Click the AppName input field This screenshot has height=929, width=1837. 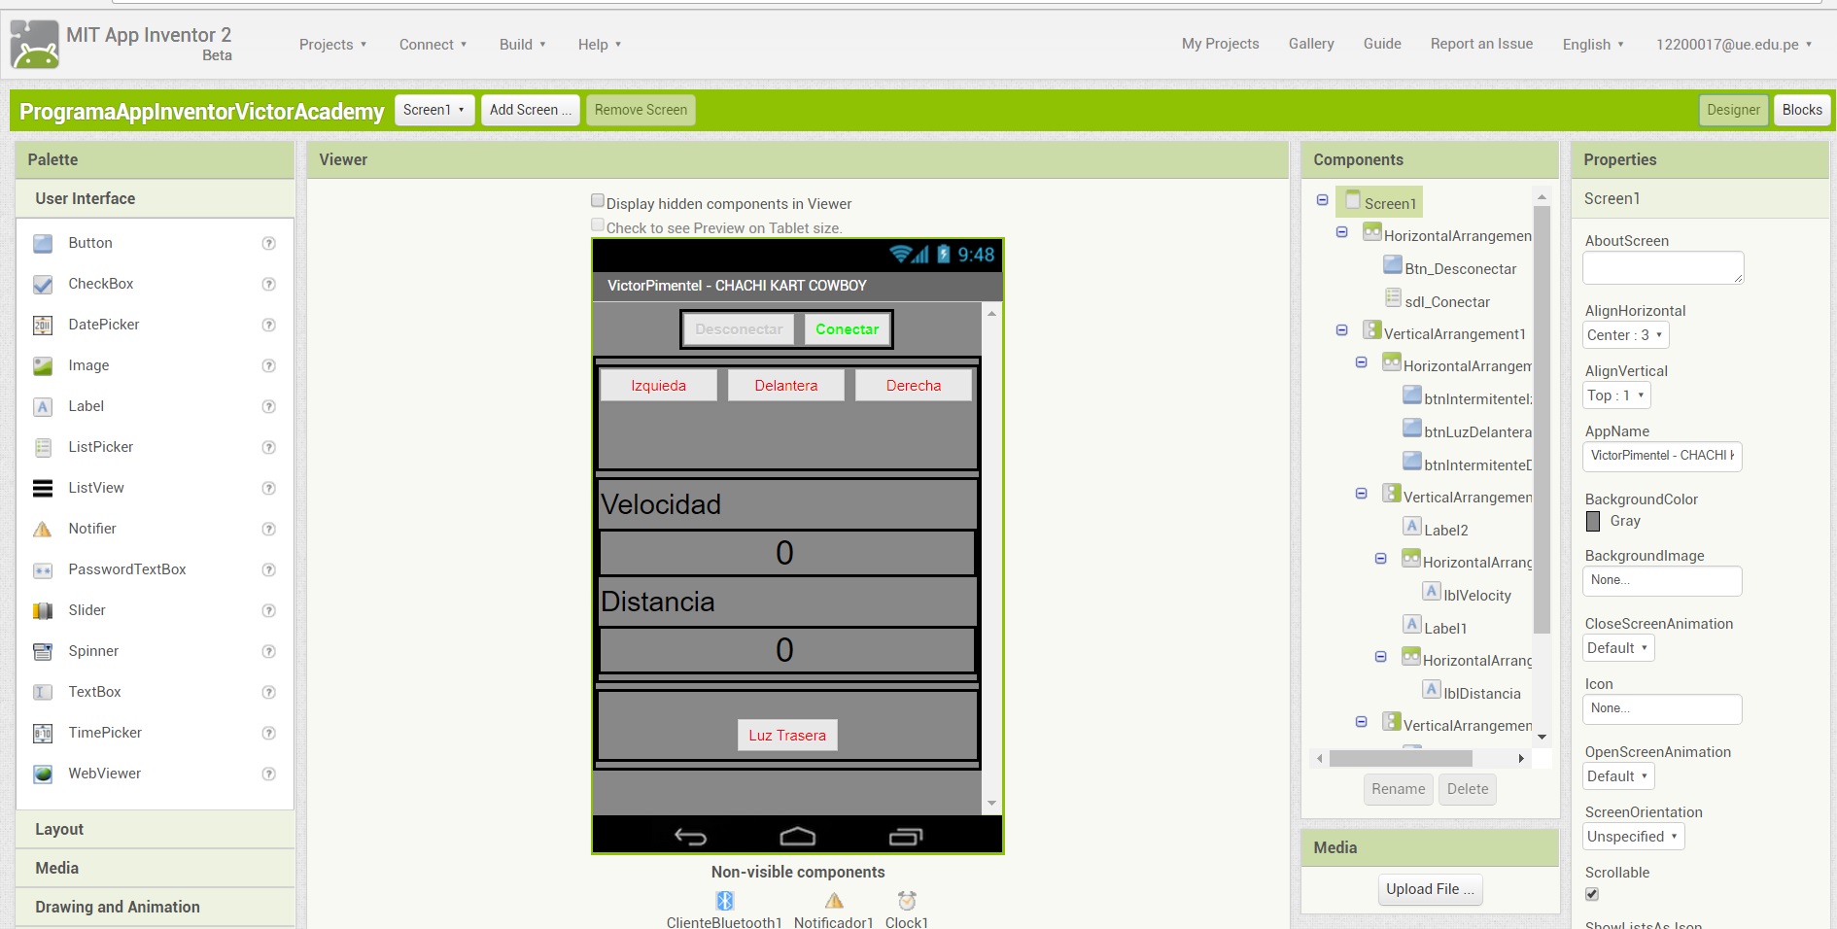(x=1662, y=456)
